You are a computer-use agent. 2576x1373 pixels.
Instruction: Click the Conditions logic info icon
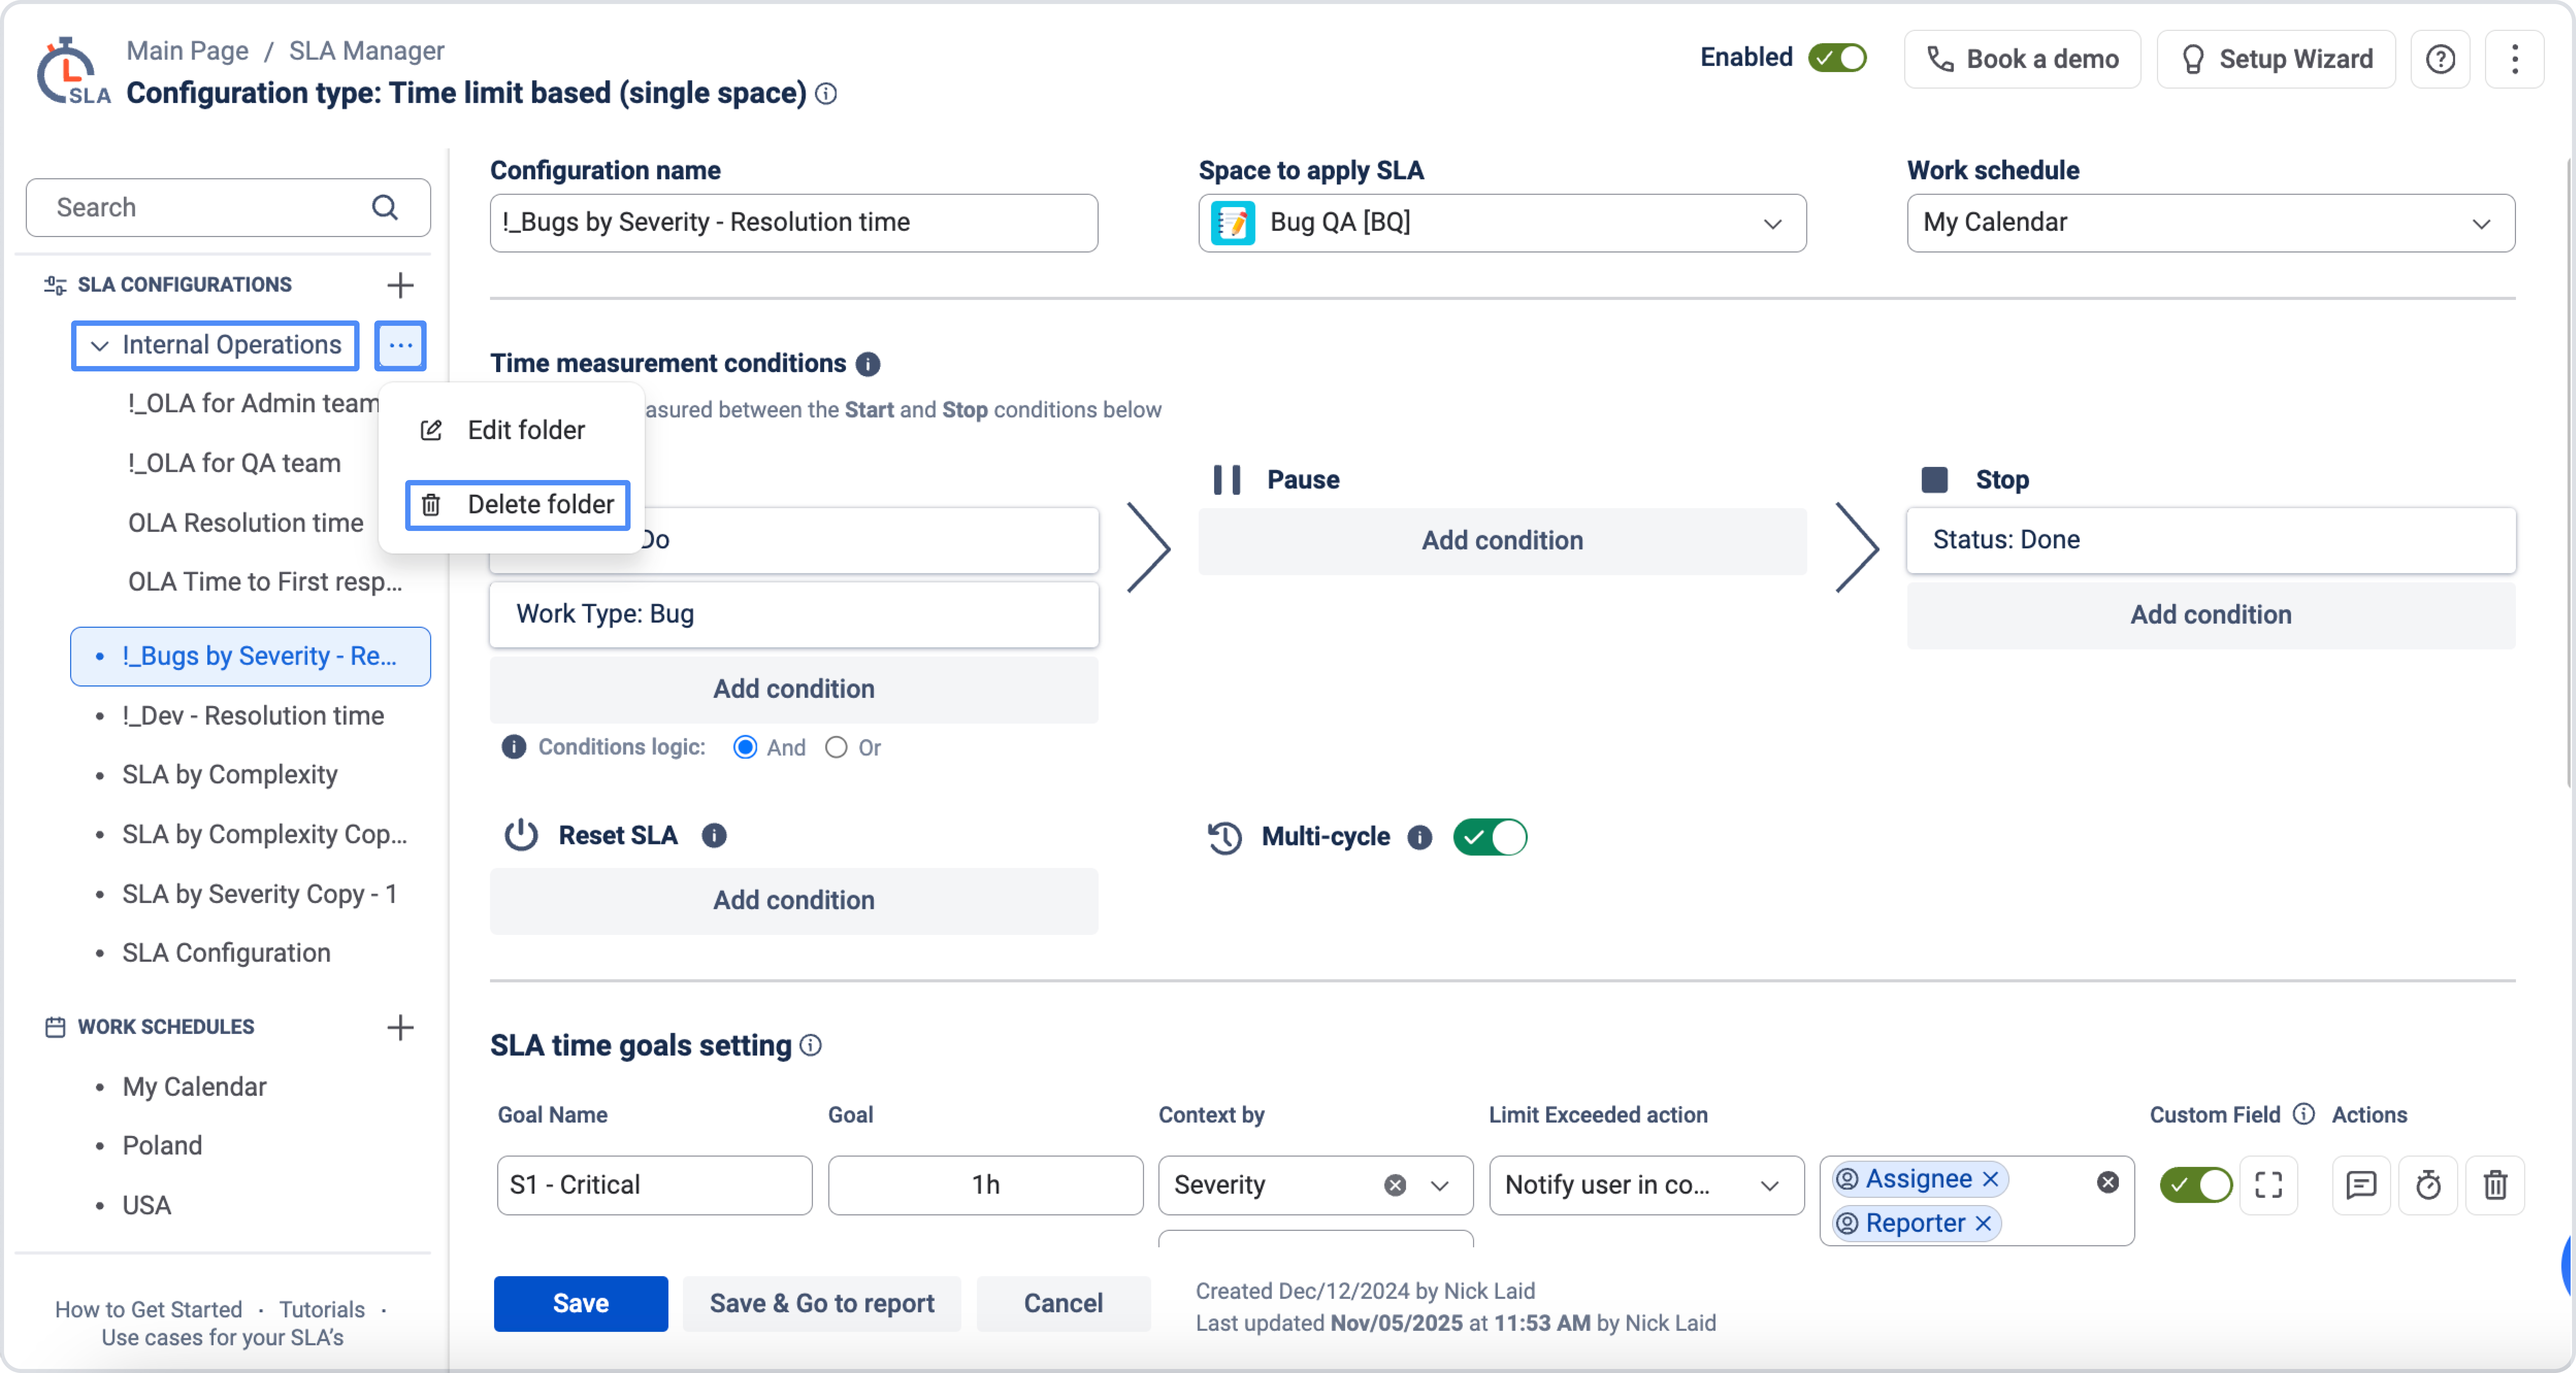514,748
